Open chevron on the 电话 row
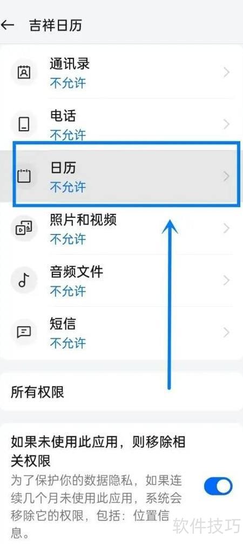The width and height of the screenshot is (243, 544). coord(226,125)
